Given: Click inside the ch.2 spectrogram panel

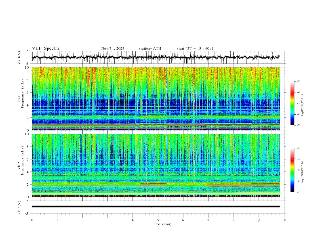Looking at the screenshot, I should click(156, 165).
